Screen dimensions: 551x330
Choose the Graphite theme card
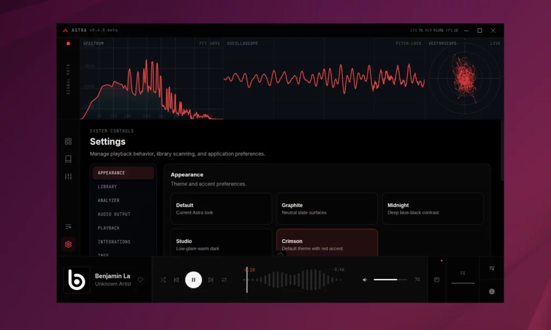(x=327, y=209)
